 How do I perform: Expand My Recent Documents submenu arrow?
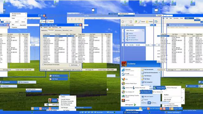point(159,73)
